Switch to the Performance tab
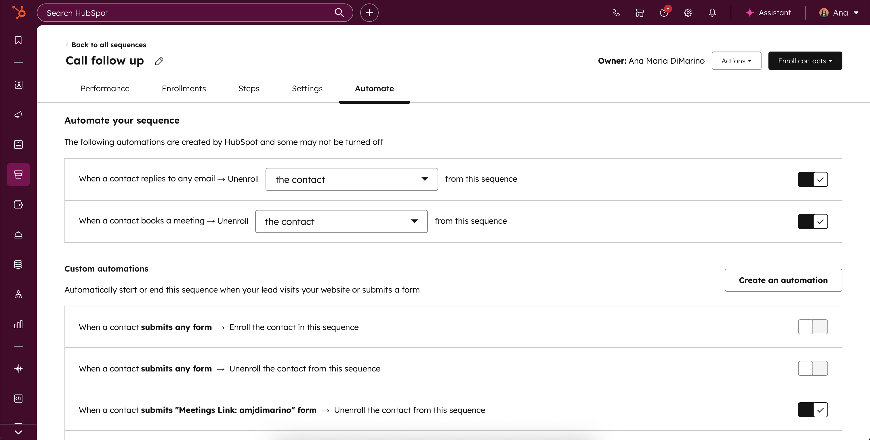This screenshot has height=440, width=870. [105, 88]
